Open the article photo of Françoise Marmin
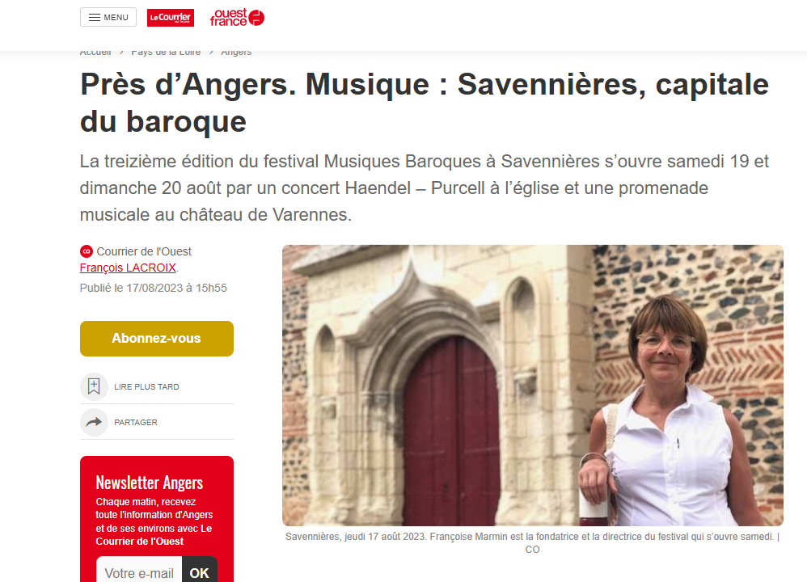Screen dimensions: 807x582 pyautogui.click(x=533, y=386)
